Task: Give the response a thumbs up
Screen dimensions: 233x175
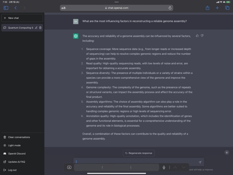Action: pos(197,36)
